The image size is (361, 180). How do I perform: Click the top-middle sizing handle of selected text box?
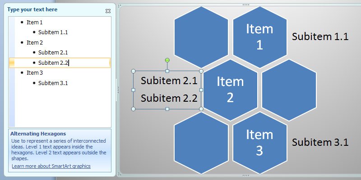point(167,71)
